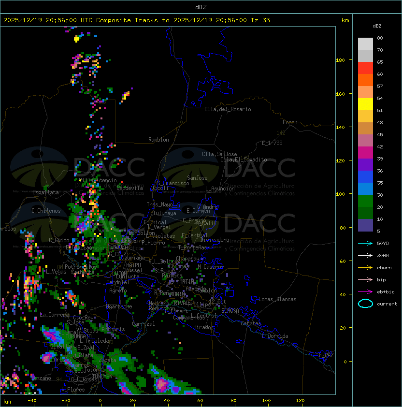This screenshot has width=402, height=407.
Task: Click the '50YD' legend label
Action: pos(383,243)
